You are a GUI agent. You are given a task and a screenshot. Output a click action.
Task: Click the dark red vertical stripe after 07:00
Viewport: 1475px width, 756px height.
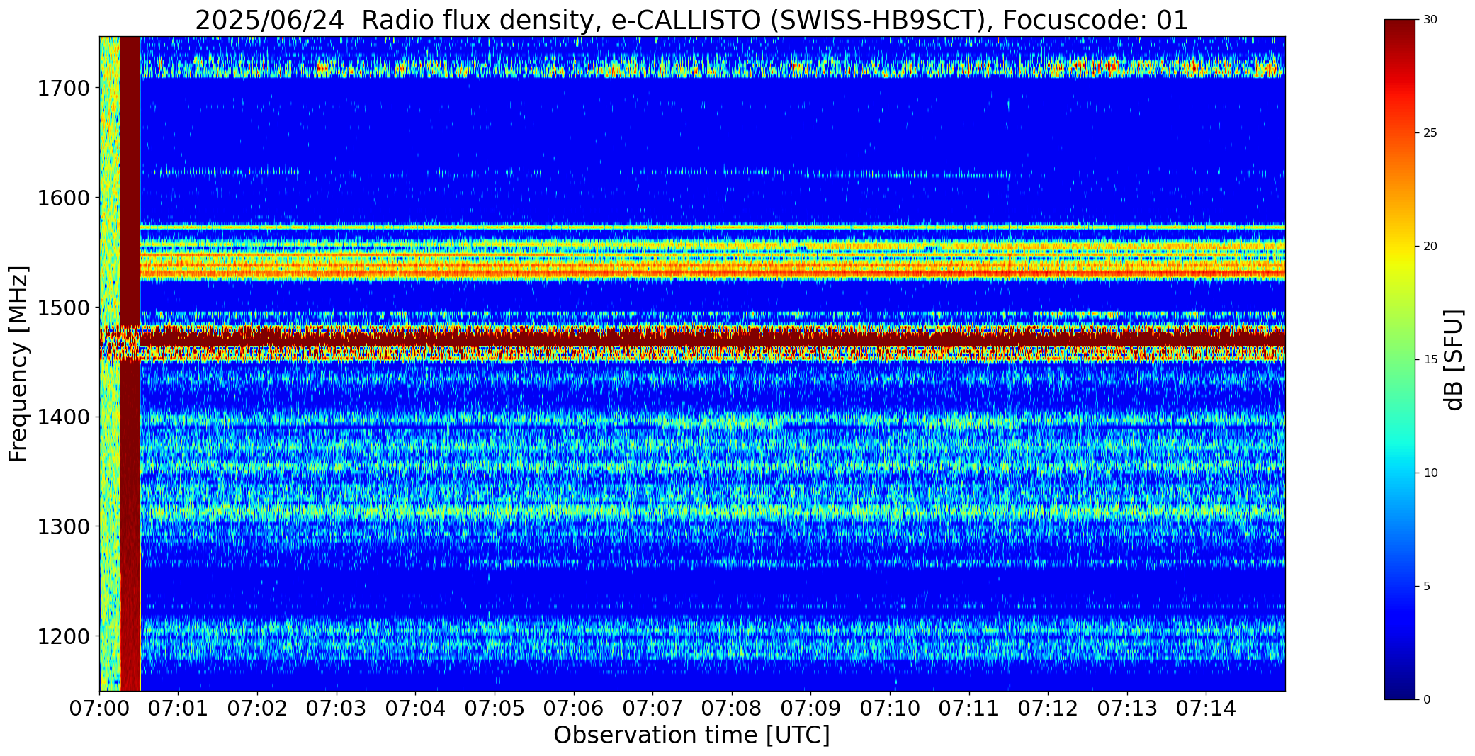tap(130, 363)
